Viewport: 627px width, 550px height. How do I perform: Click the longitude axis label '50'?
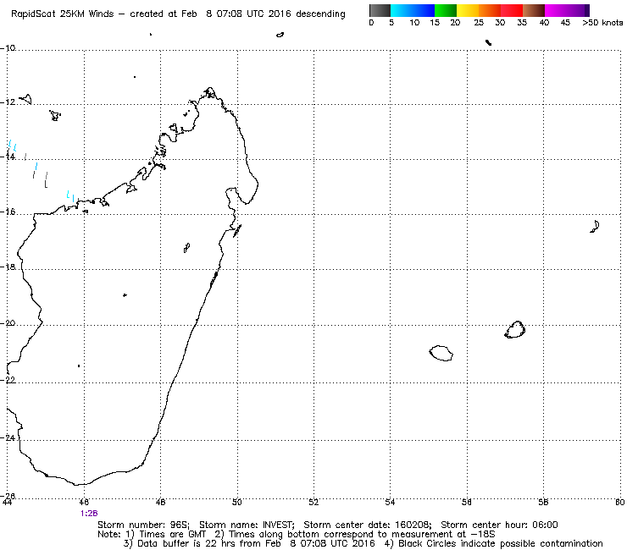pos(237,502)
